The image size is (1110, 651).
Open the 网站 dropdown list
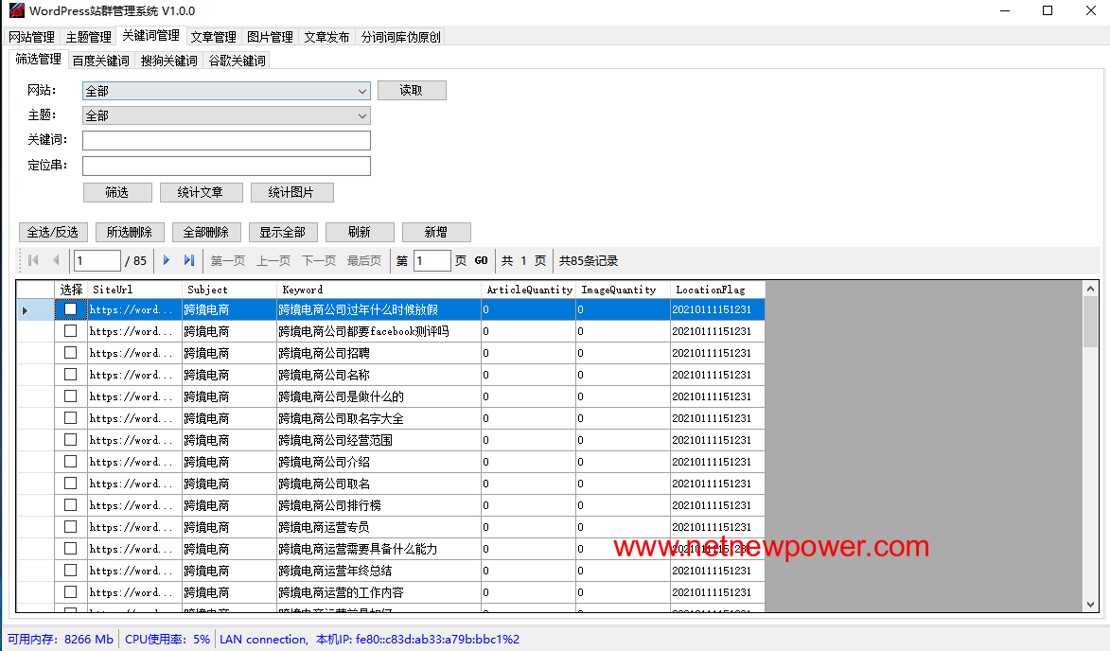coord(361,91)
